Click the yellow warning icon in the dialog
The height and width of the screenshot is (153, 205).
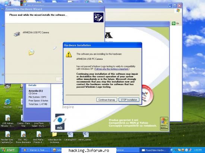69,54
